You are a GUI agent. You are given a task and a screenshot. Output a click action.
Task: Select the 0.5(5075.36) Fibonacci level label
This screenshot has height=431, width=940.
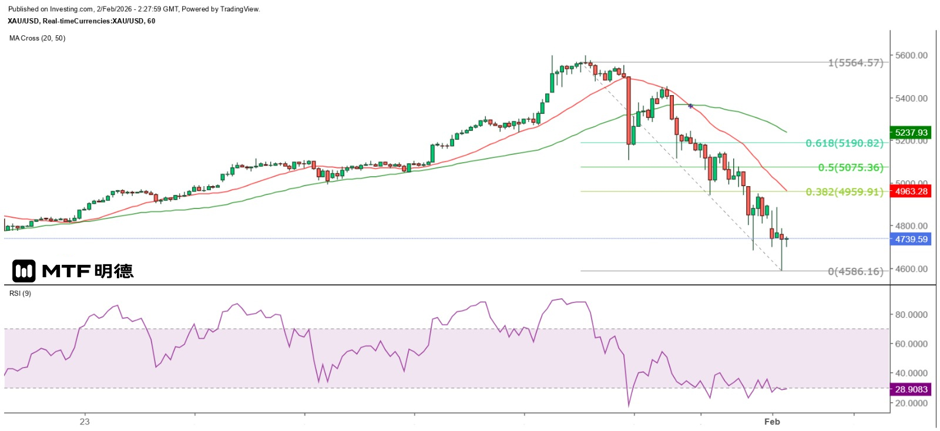850,168
